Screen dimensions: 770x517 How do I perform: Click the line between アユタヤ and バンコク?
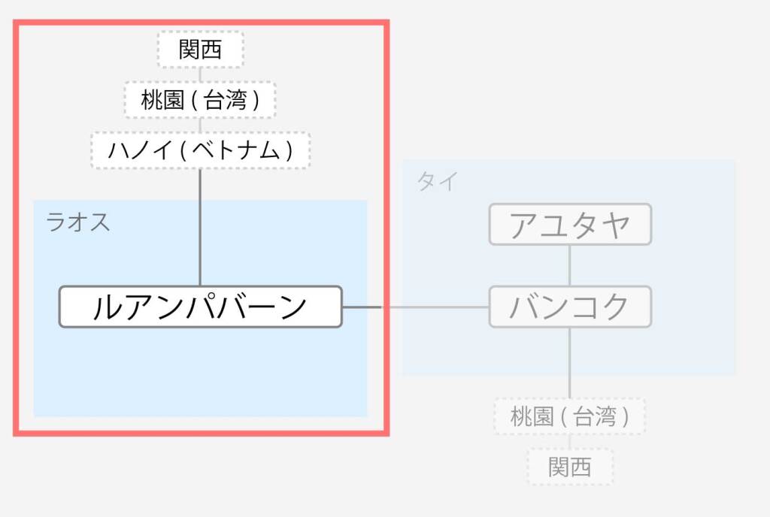click(x=570, y=265)
